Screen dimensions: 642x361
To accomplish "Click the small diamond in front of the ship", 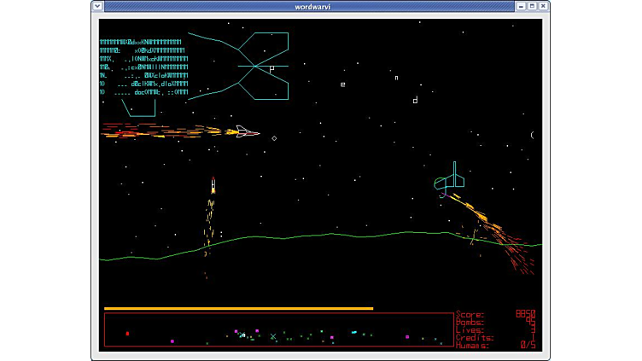I will (x=274, y=138).
